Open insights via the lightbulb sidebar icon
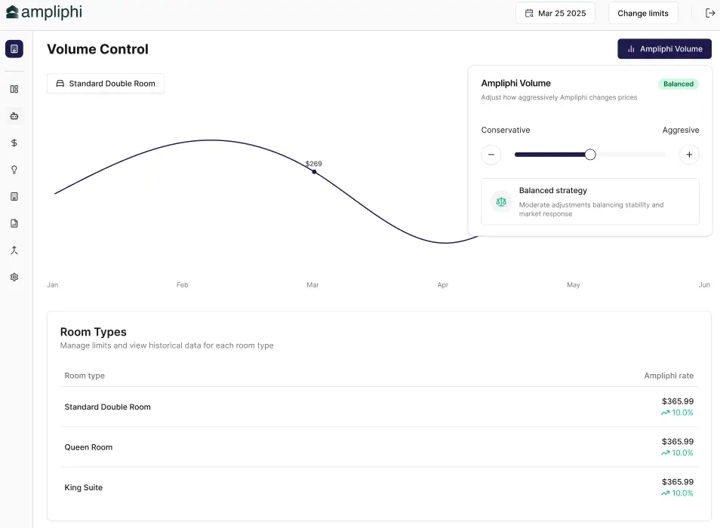The width and height of the screenshot is (720, 528). pos(14,170)
